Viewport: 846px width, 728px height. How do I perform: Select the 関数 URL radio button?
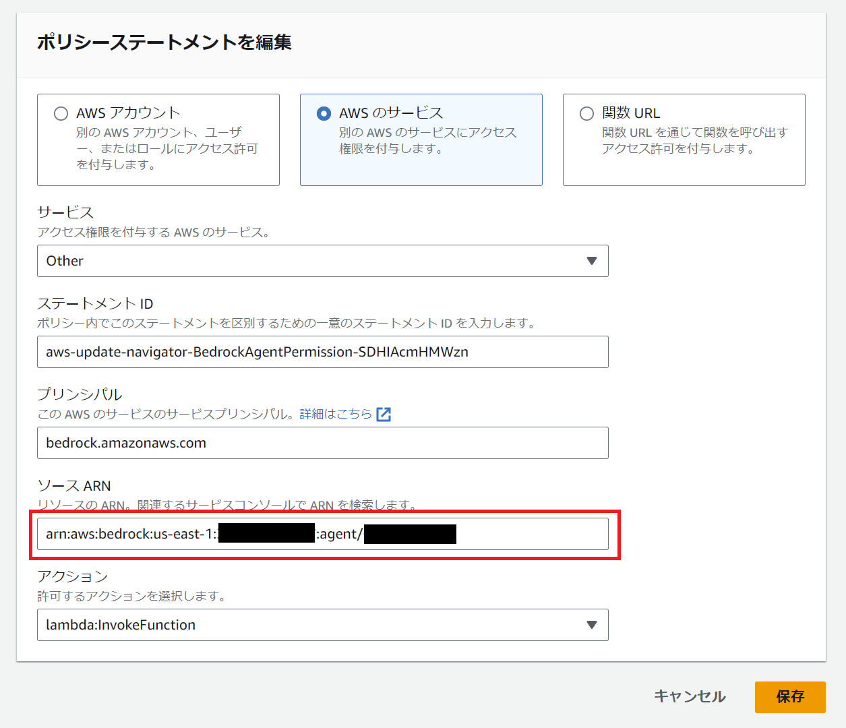coord(586,113)
